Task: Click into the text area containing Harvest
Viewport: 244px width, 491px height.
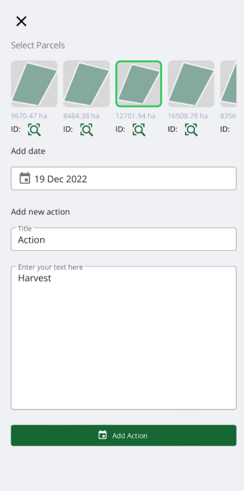Action: coord(123,338)
